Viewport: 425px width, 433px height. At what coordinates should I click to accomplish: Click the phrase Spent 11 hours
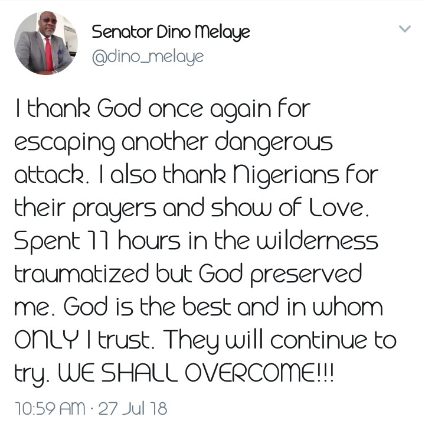[97, 242]
